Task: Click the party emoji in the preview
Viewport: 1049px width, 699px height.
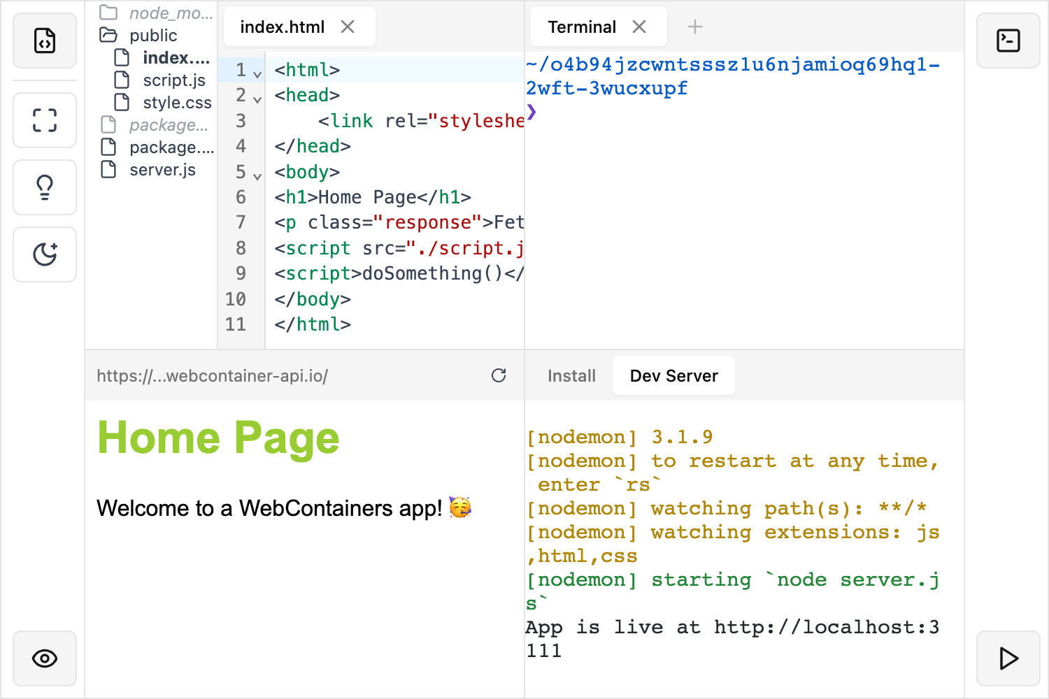Action: pos(460,507)
